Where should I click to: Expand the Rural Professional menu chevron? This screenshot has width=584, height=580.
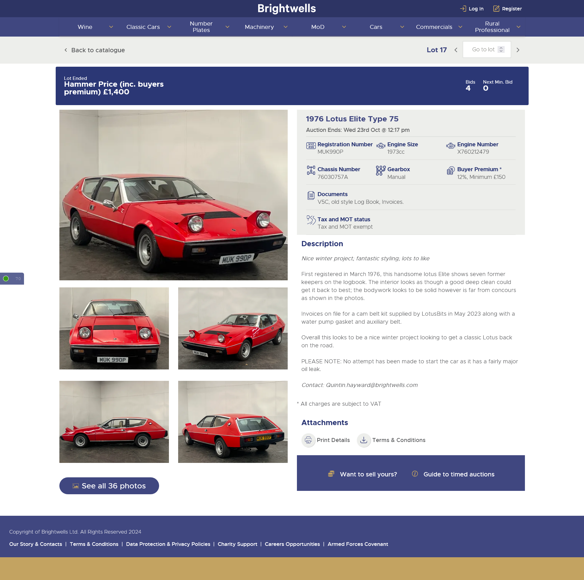(x=518, y=27)
